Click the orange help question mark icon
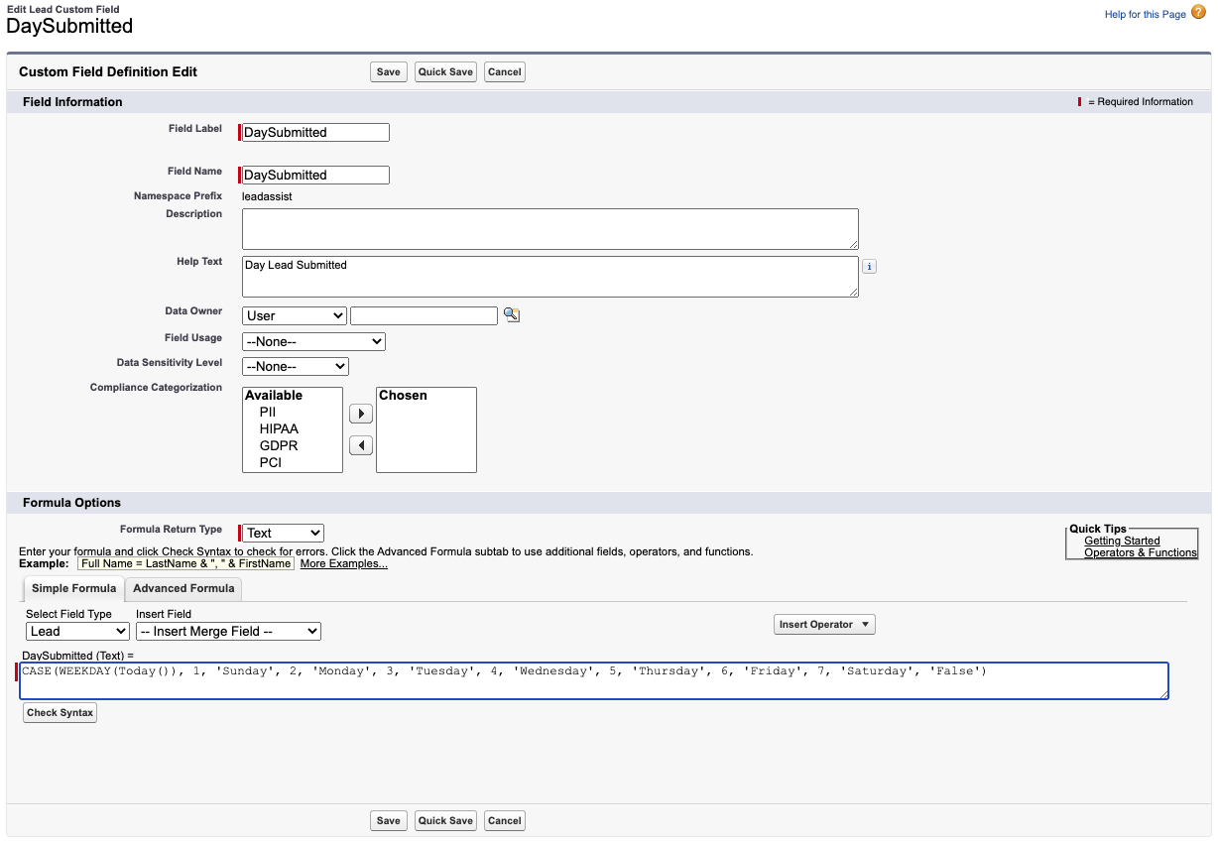Screen dimensions: 1218x846 pyautogui.click(x=1198, y=13)
